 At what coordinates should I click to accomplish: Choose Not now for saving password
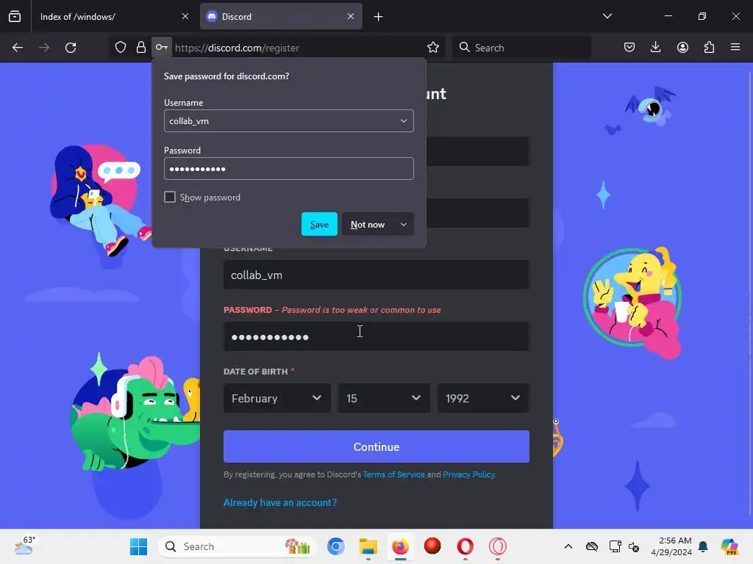368,225
